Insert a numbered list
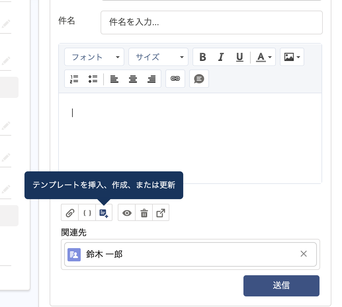This screenshot has width=342, height=307. click(x=74, y=79)
